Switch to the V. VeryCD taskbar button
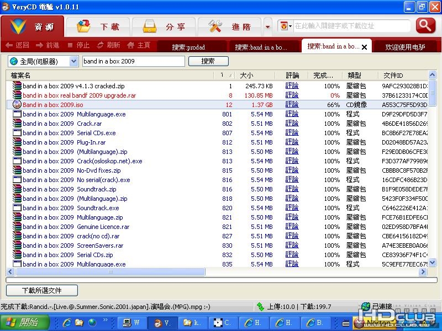442x331 pixels. [162, 323]
